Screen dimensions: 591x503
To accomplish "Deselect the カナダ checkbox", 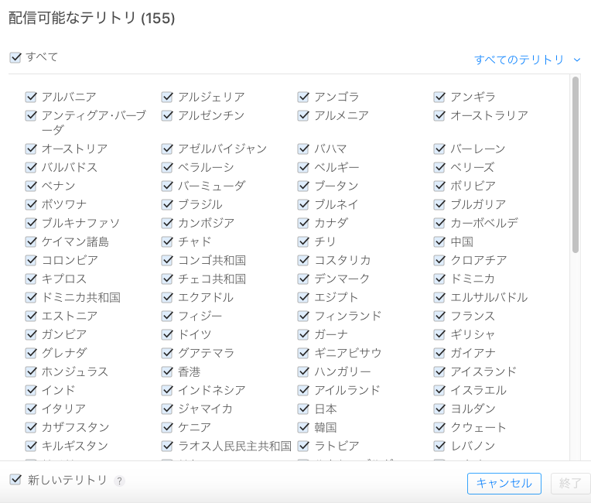I will click(303, 223).
